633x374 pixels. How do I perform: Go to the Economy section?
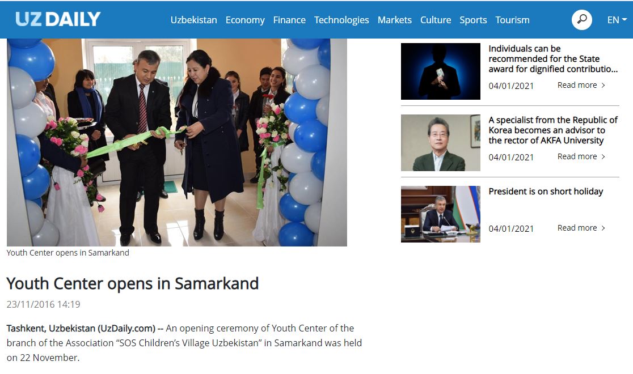click(245, 20)
